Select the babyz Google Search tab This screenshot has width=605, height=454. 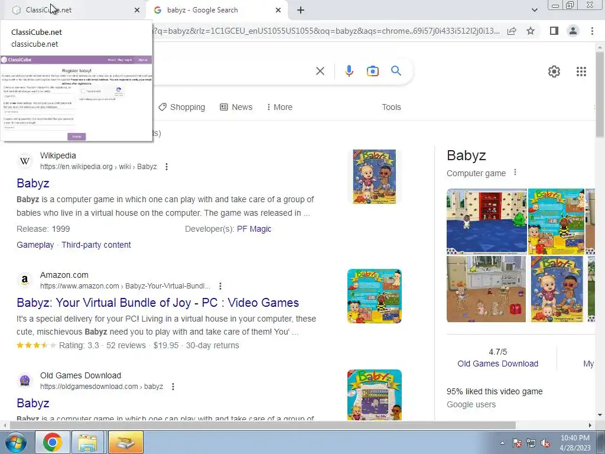pyautogui.click(x=217, y=10)
